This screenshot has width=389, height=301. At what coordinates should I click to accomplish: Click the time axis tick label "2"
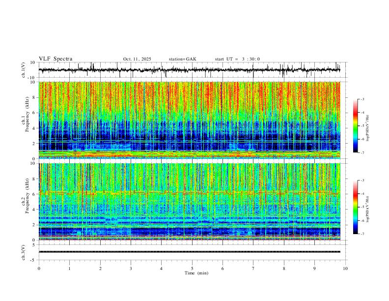[100, 269]
